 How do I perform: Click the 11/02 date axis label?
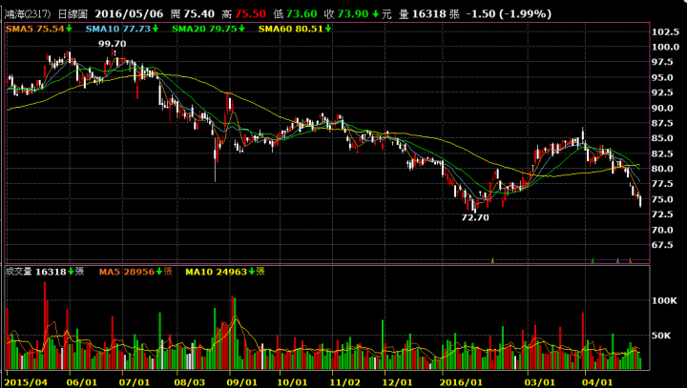point(344,382)
